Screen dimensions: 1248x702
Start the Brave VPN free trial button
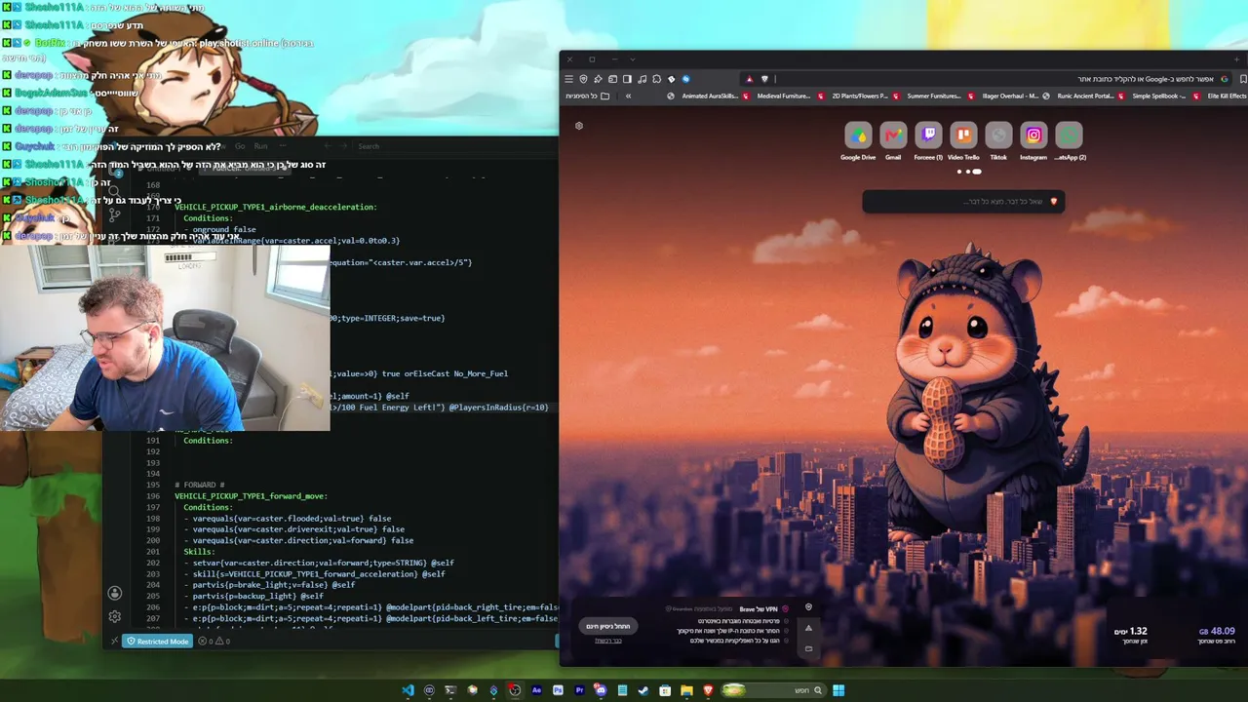point(608,626)
